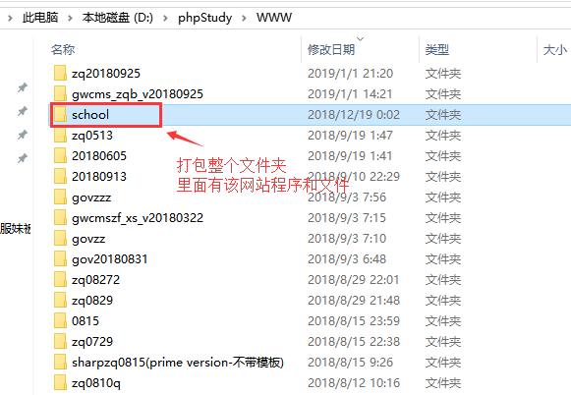The width and height of the screenshot is (571, 395).
Task: Select the gwcms_zqb_v20180925 folder icon
Action: (60, 94)
